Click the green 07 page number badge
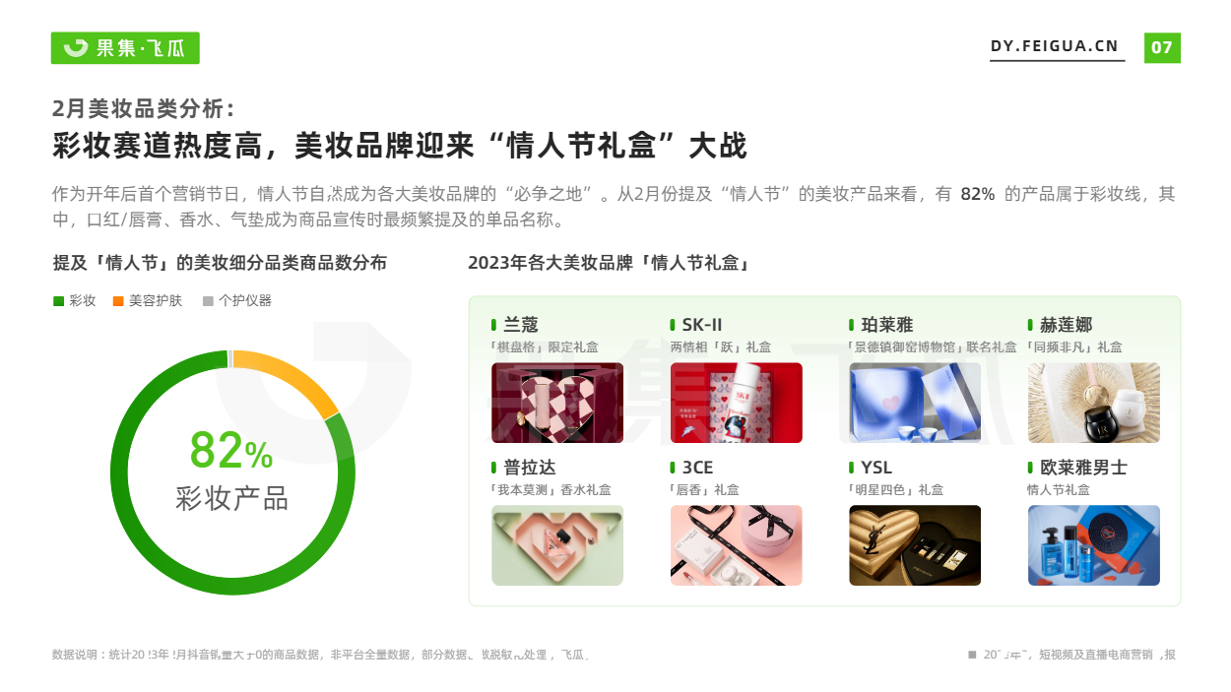 point(1162,47)
